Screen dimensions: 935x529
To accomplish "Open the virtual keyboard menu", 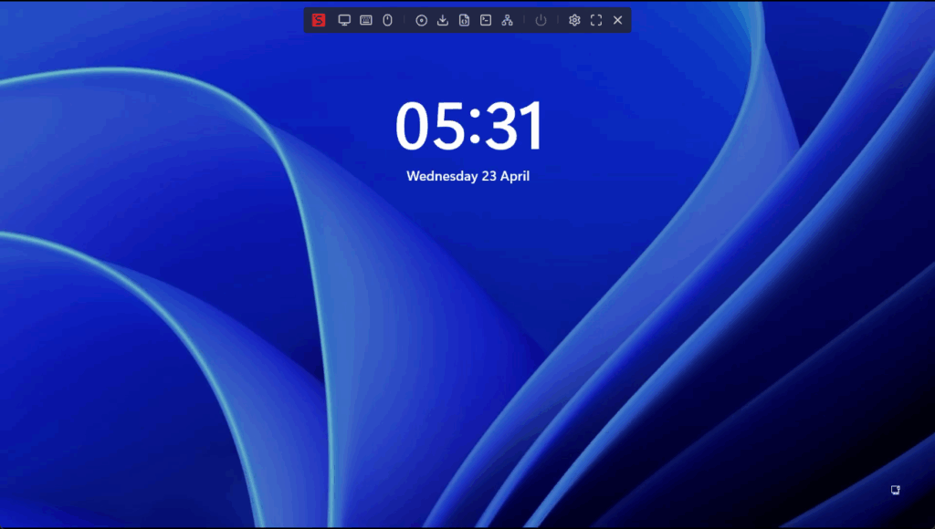I will (x=366, y=20).
